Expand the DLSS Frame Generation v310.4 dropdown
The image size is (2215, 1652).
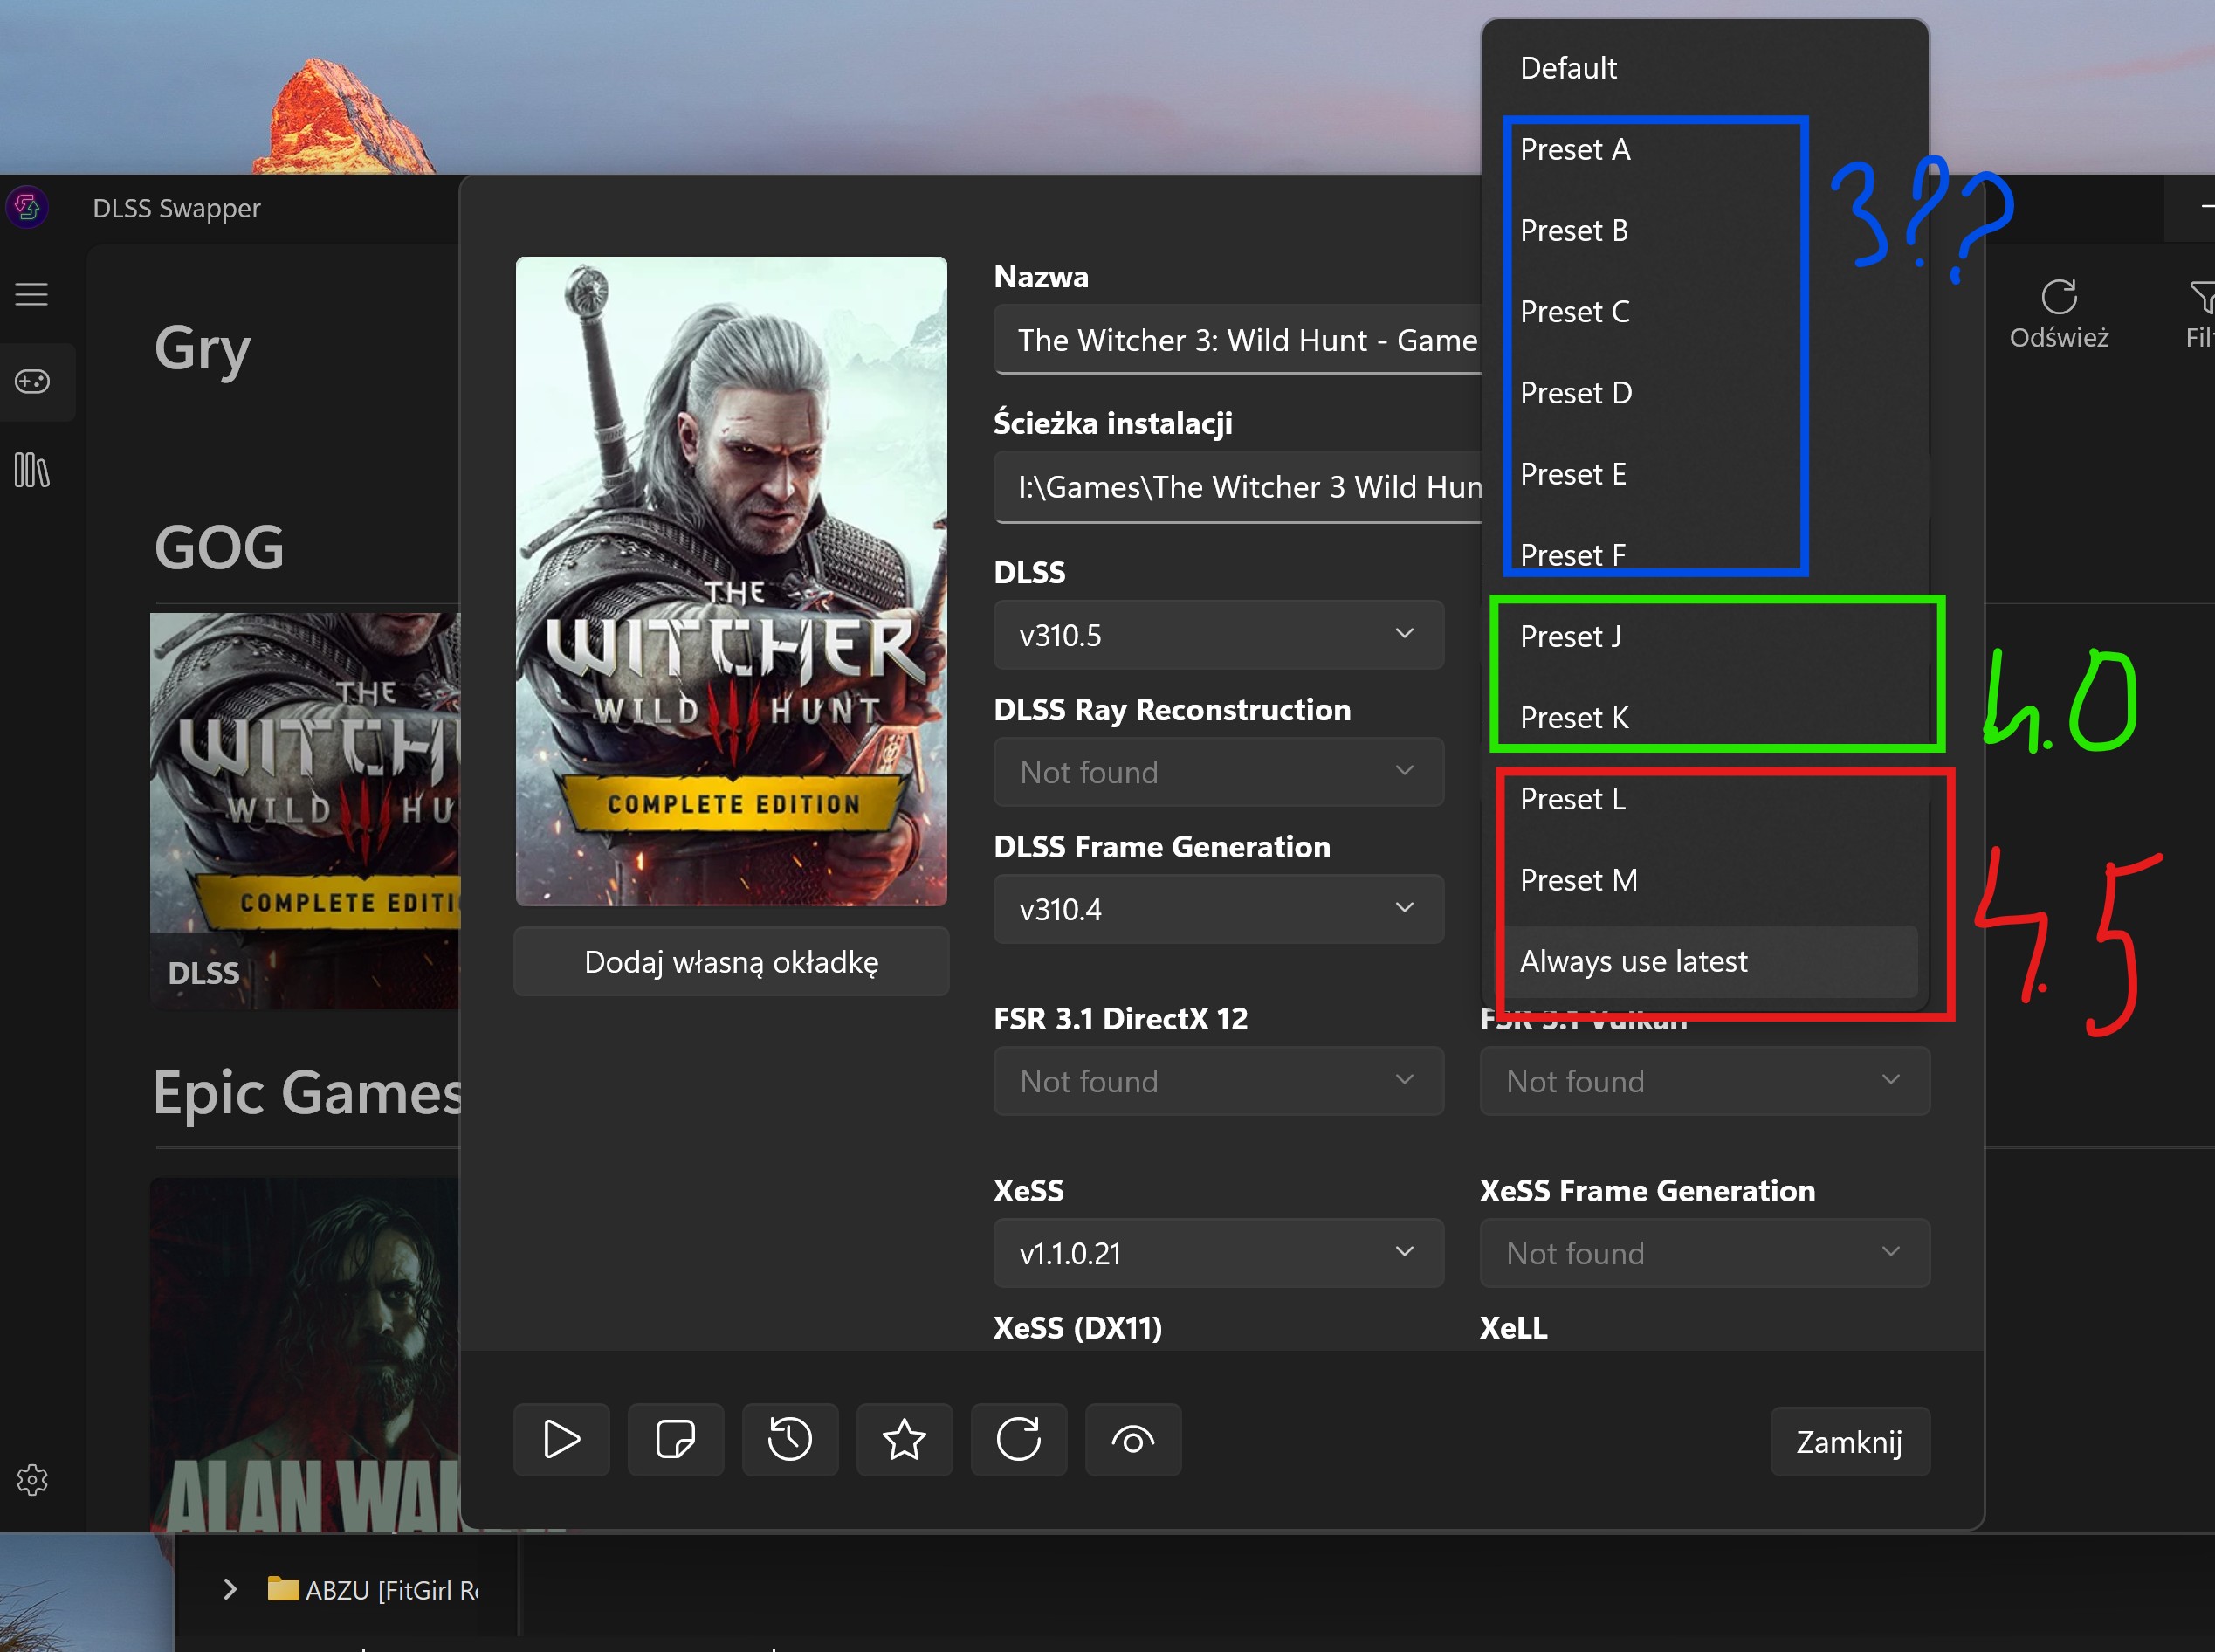pyautogui.click(x=1218, y=909)
